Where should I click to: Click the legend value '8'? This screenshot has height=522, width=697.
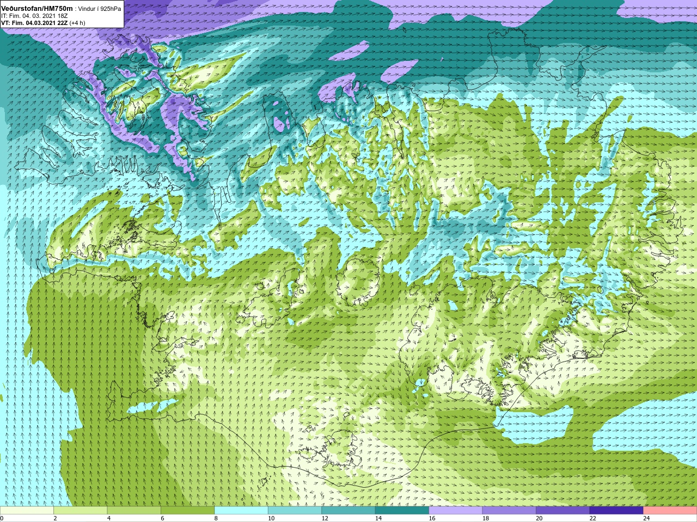[216, 518]
